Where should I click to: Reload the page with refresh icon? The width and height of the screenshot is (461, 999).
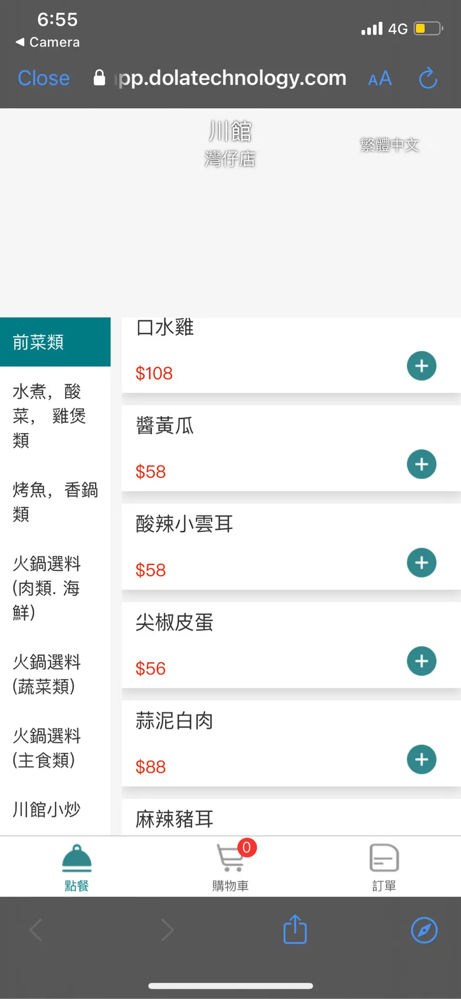[428, 78]
